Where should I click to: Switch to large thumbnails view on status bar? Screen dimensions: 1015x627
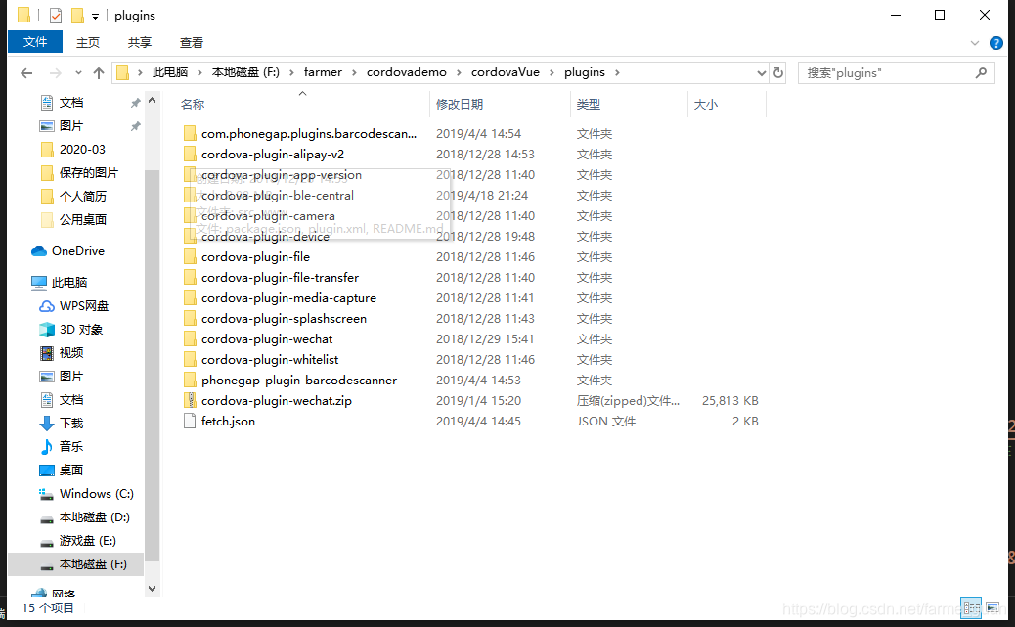pyautogui.click(x=992, y=607)
